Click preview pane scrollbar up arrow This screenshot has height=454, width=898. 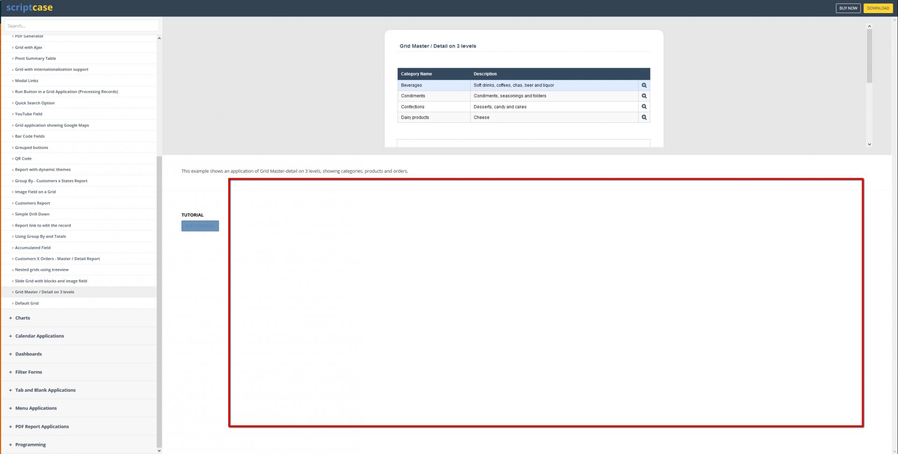pos(869,26)
